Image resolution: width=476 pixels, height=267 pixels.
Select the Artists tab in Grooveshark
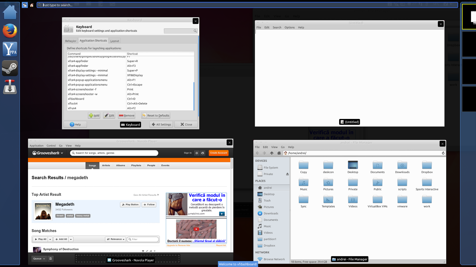pyautogui.click(x=106, y=166)
